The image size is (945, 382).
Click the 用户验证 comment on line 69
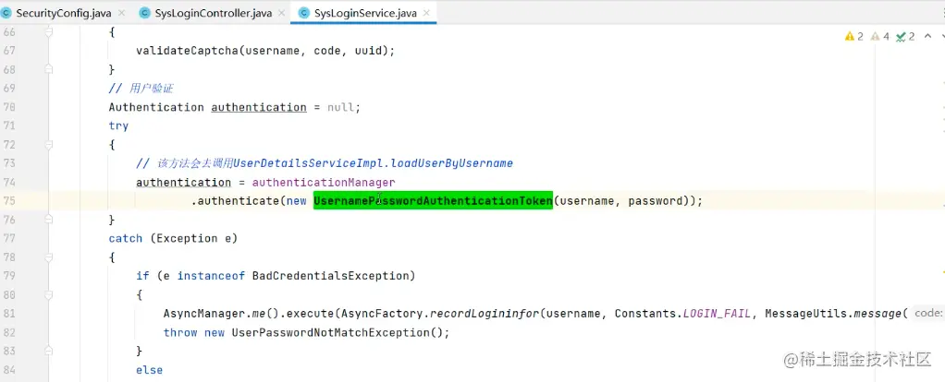[x=141, y=89]
